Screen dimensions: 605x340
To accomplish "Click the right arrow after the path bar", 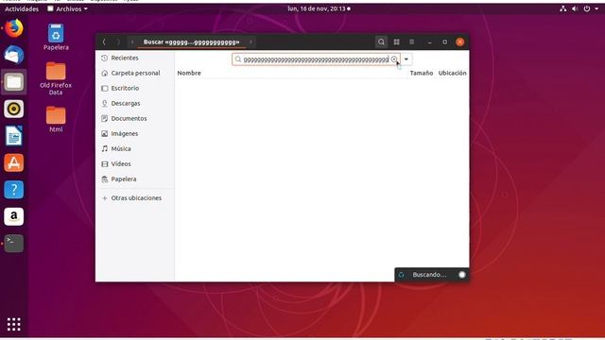I will coord(251,42).
